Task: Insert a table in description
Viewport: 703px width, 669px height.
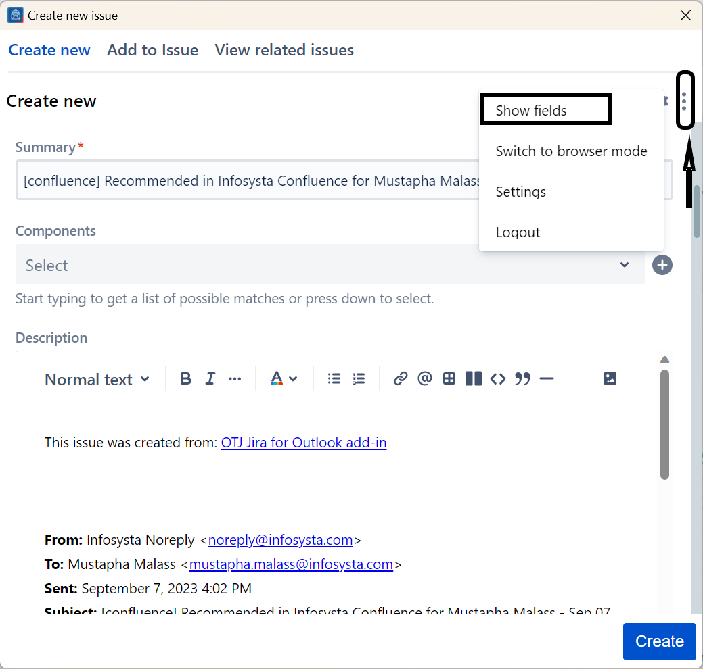Action: click(449, 379)
